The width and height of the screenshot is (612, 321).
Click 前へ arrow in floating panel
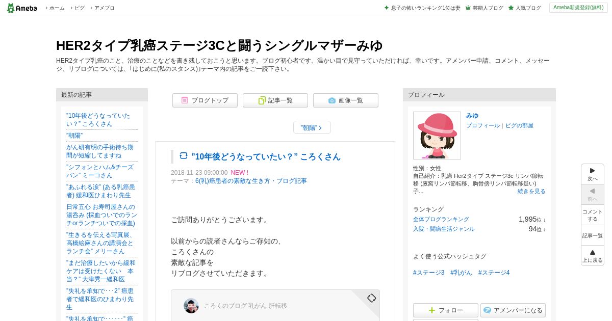tap(593, 195)
